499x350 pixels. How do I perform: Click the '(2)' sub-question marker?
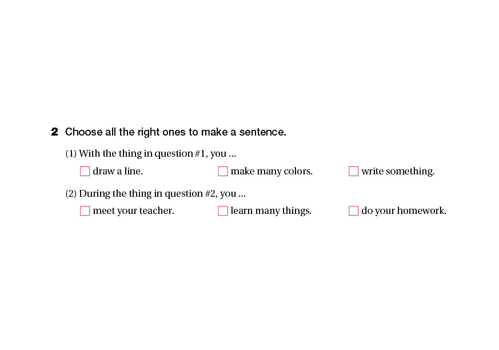pyautogui.click(x=71, y=193)
